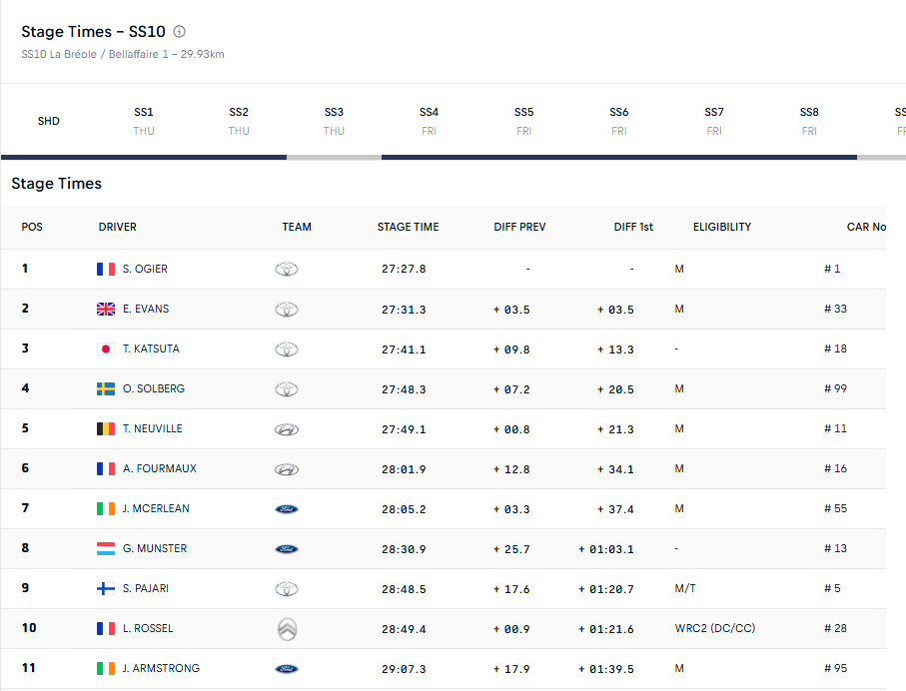Sort table by the STAGE TIME column header

pyautogui.click(x=408, y=228)
